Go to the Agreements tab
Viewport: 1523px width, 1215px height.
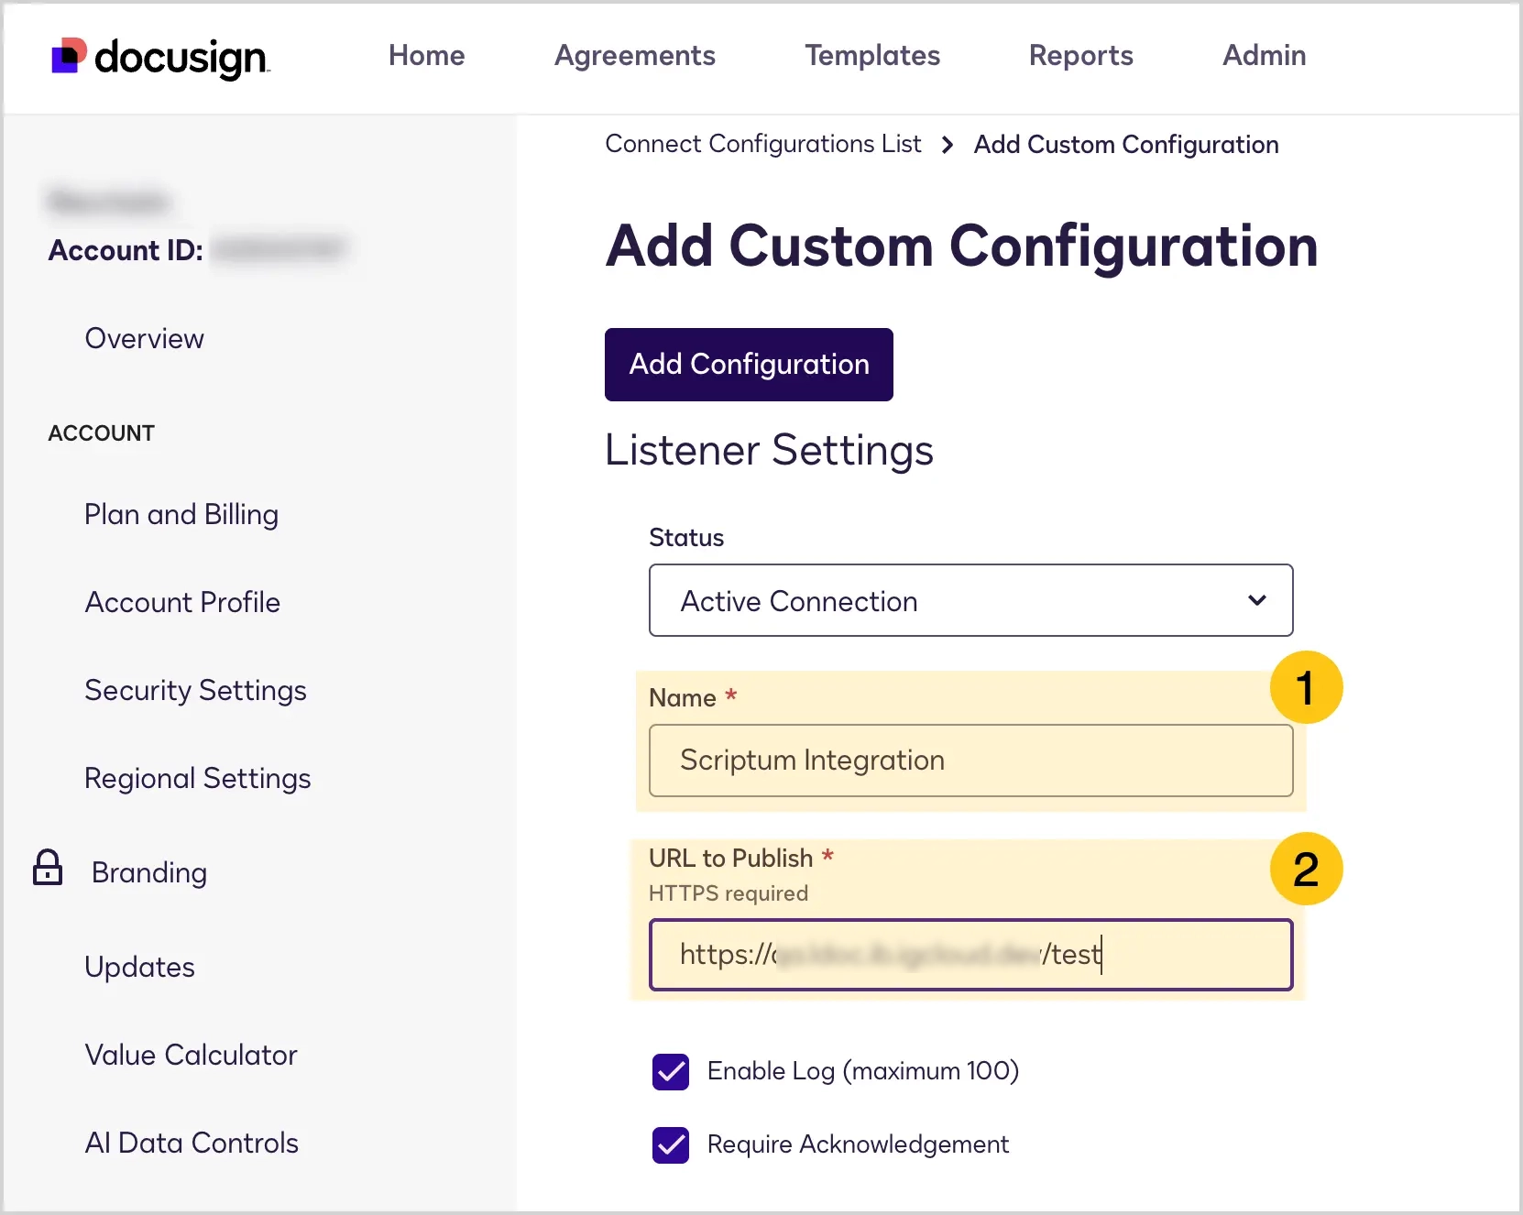coord(634,56)
